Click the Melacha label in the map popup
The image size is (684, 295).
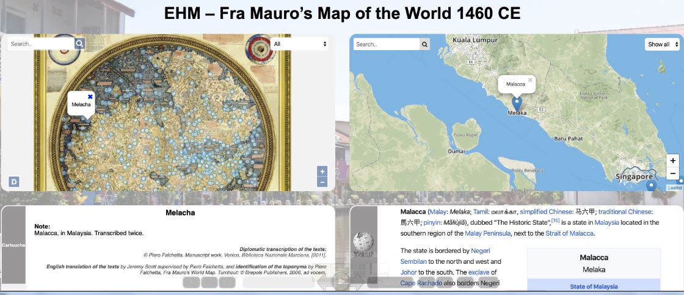click(x=81, y=104)
